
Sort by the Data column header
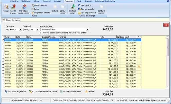pyautogui.click(x=21, y=37)
